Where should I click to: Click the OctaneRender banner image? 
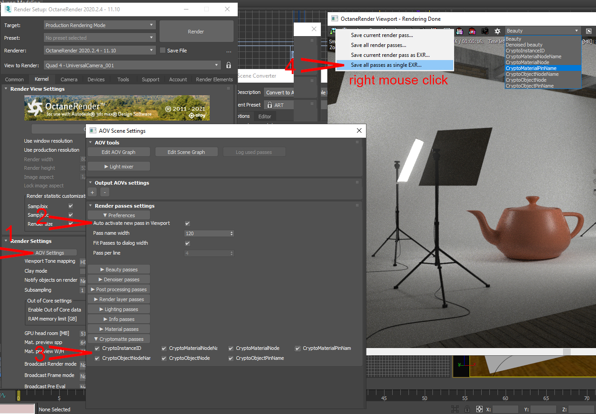tap(117, 108)
